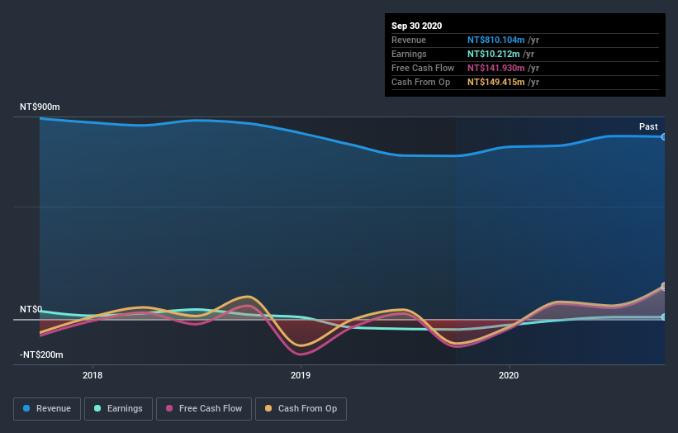Select the 2019 axis label
The height and width of the screenshot is (433, 678).
301,375
